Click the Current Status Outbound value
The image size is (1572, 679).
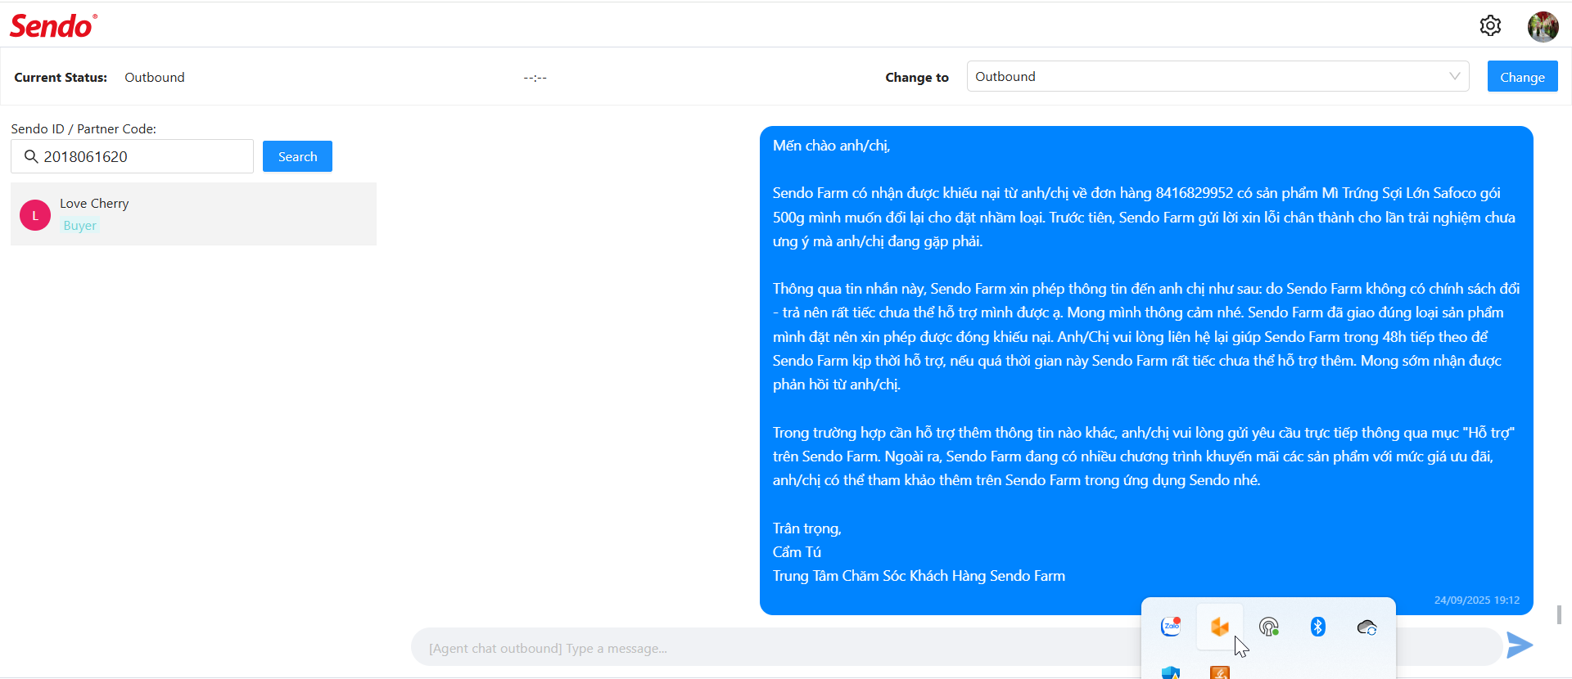pos(155,77)
